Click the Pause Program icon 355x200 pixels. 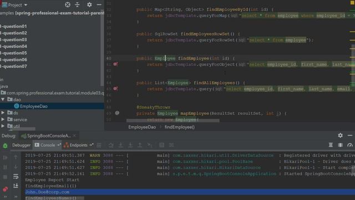5,167
